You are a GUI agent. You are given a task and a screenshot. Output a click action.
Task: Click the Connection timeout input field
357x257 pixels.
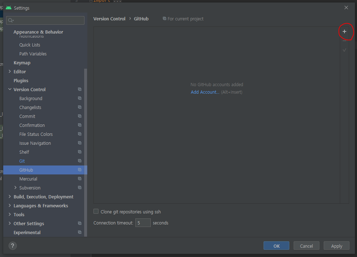[143, 223]
